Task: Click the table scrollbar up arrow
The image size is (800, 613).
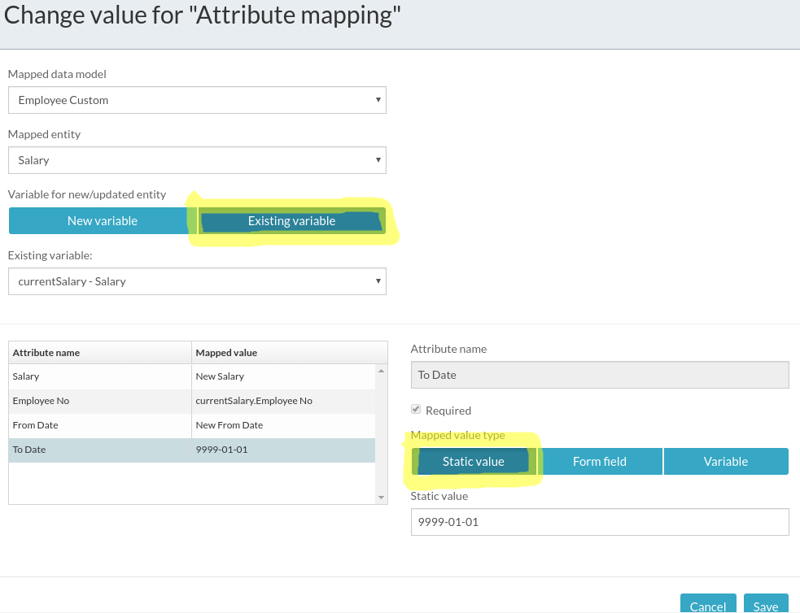Action: [x=381, y=371]
